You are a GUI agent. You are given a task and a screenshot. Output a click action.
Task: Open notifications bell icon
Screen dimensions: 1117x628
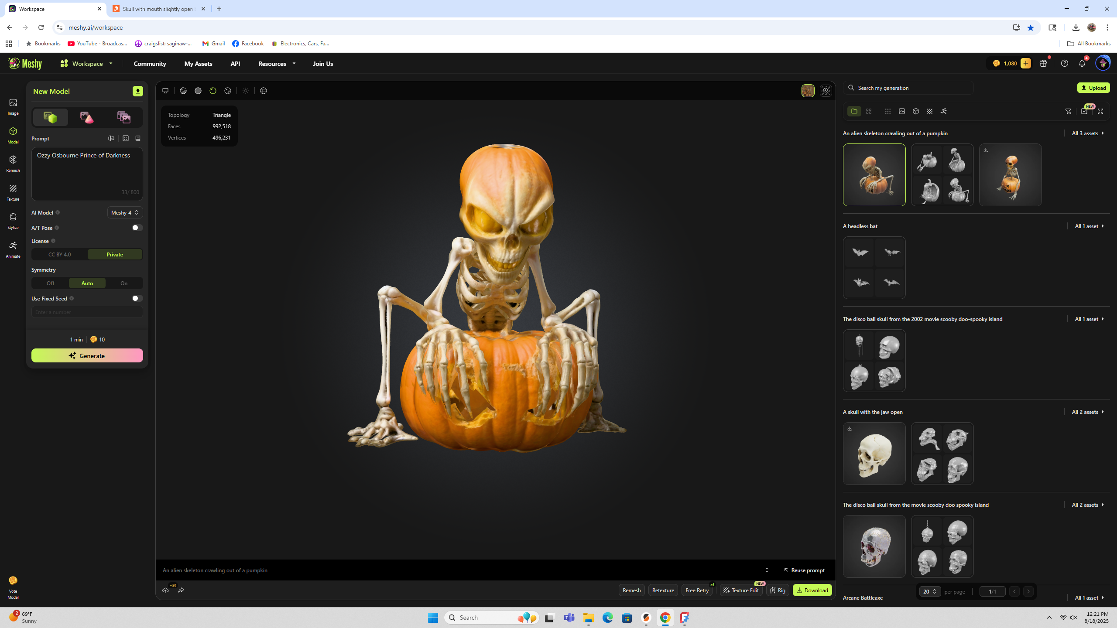pyautogui.click(x=1082, y=63)
